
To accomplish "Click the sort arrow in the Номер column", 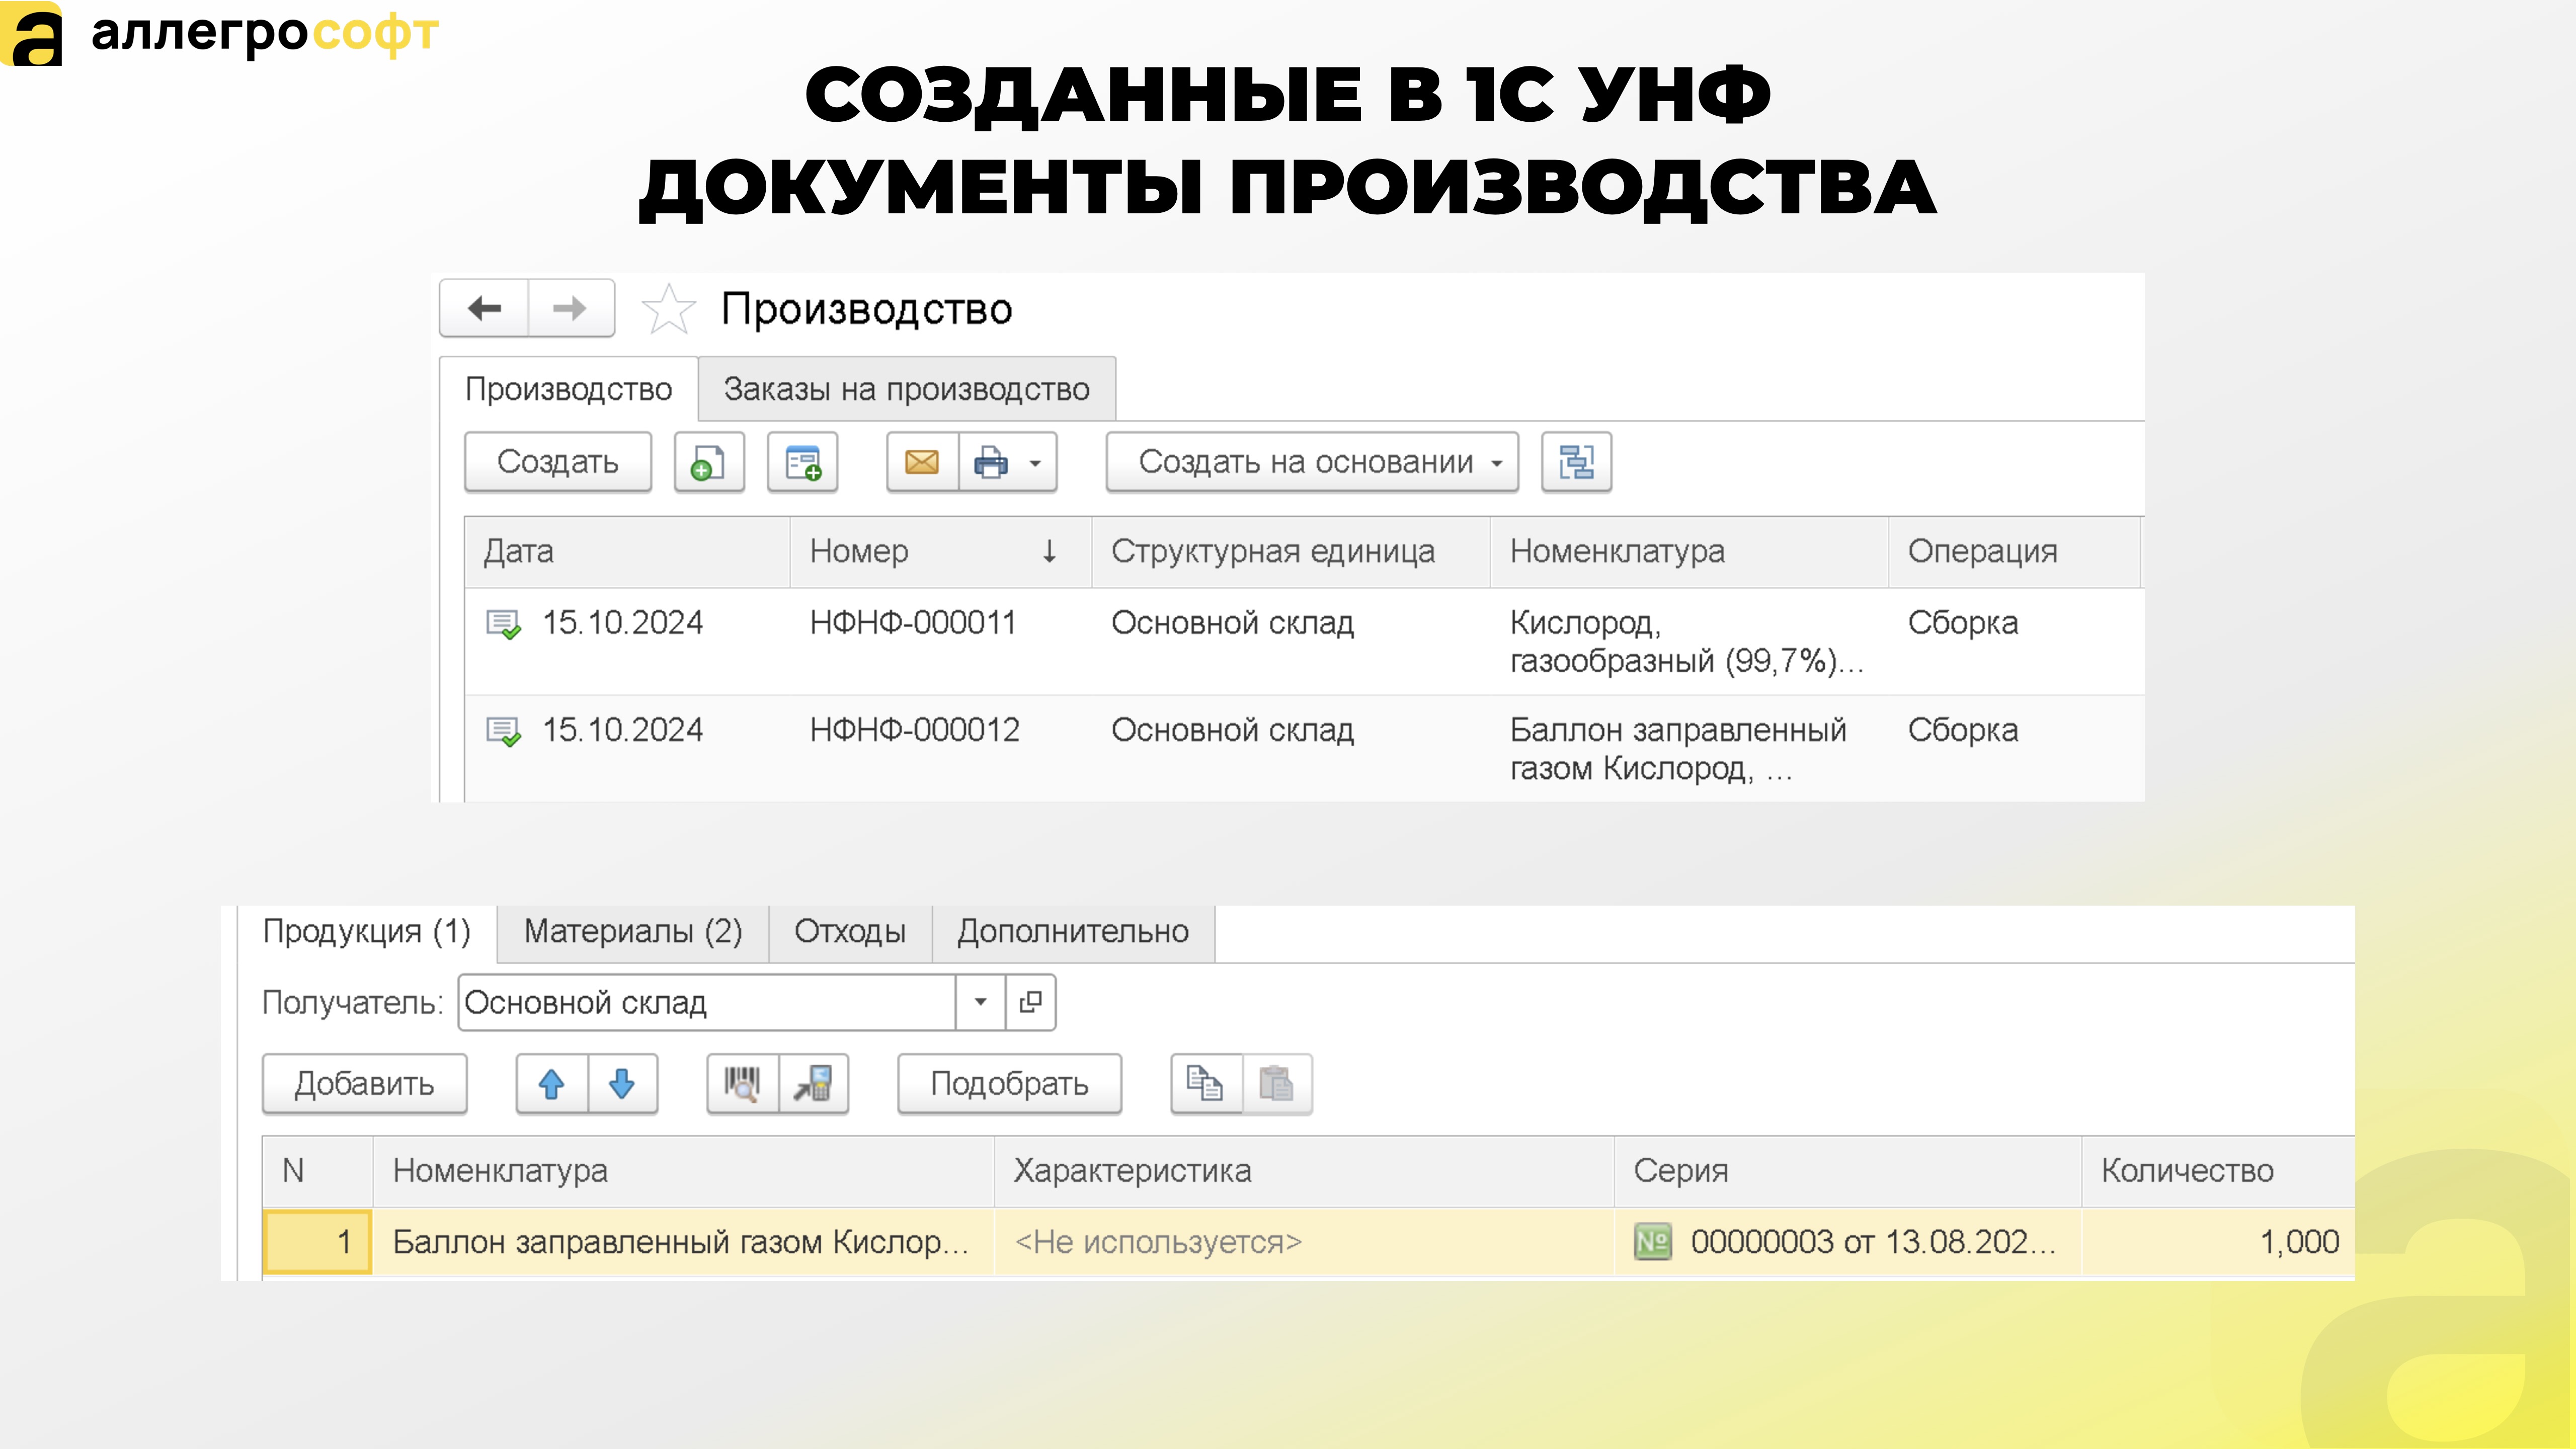I will [1049, 552].
